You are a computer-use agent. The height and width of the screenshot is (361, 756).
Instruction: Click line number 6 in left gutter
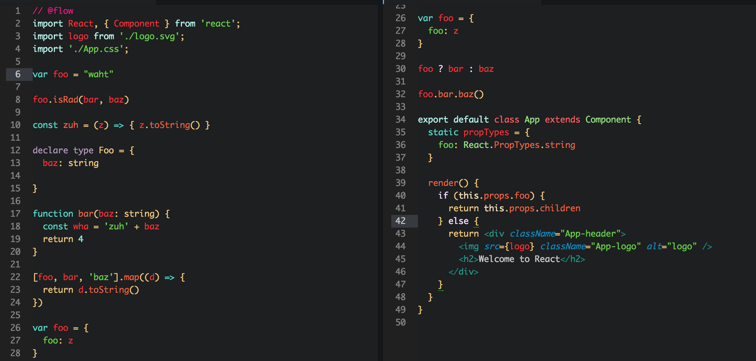18,74
